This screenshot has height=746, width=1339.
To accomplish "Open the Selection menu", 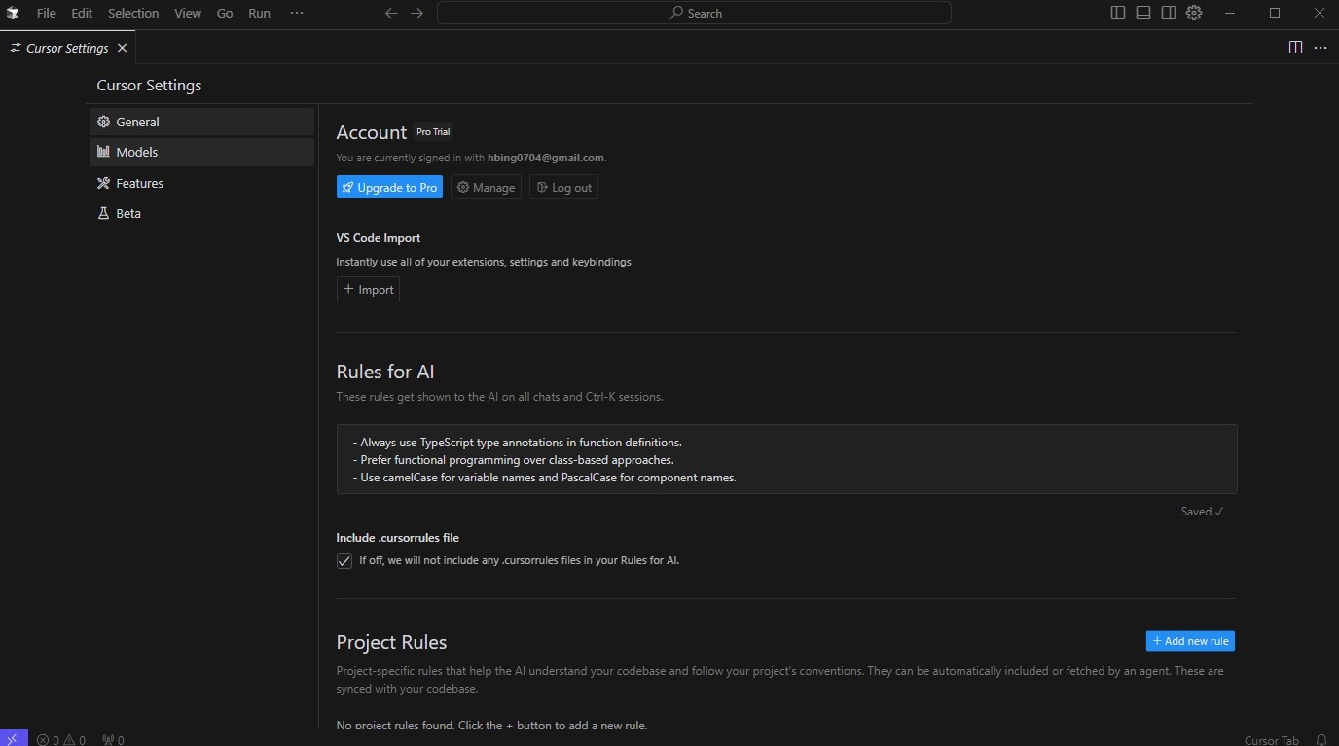I will [x=133, y=13].
